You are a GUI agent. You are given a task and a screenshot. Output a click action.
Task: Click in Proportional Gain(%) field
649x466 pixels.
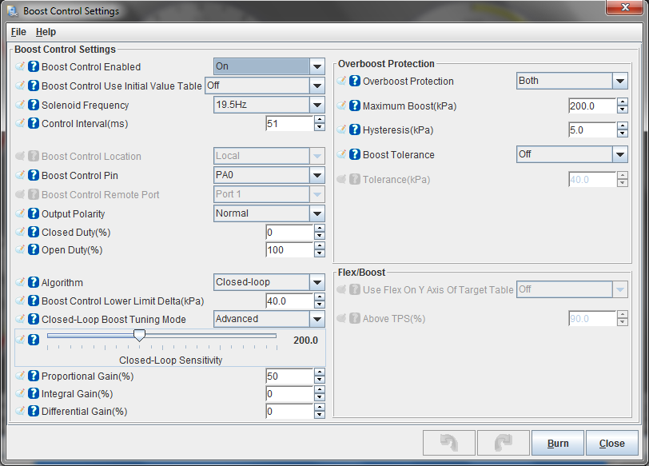pos(289,376)
